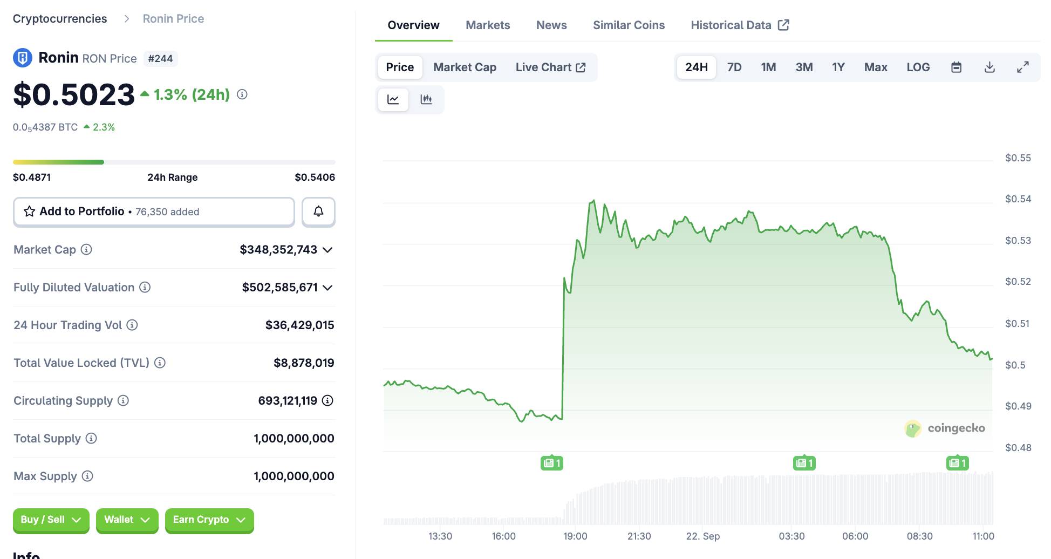The height and width of the screenshot is (559, 1051).
Task: Toggle LOG scale on chart
Action: pos(918,67)
